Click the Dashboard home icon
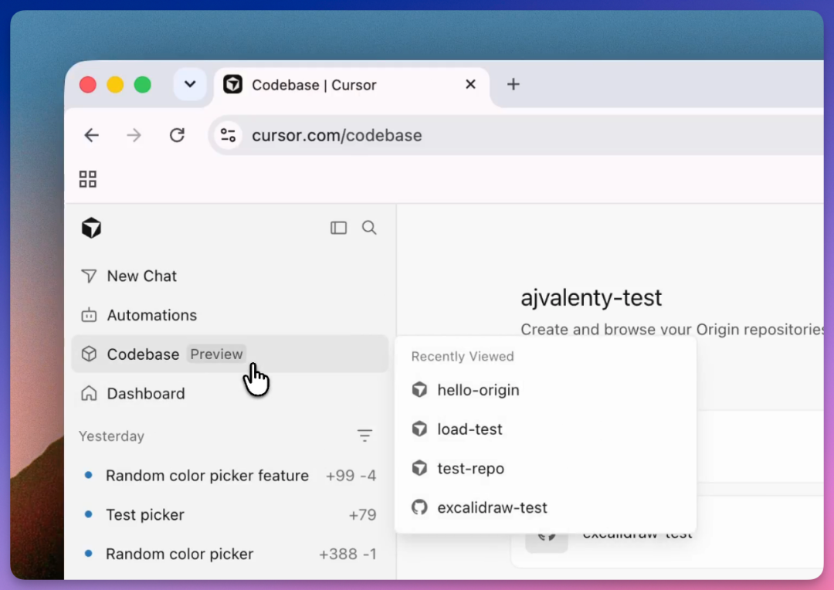Viewport: 834px width, 590px height. (x=89, y=393)
